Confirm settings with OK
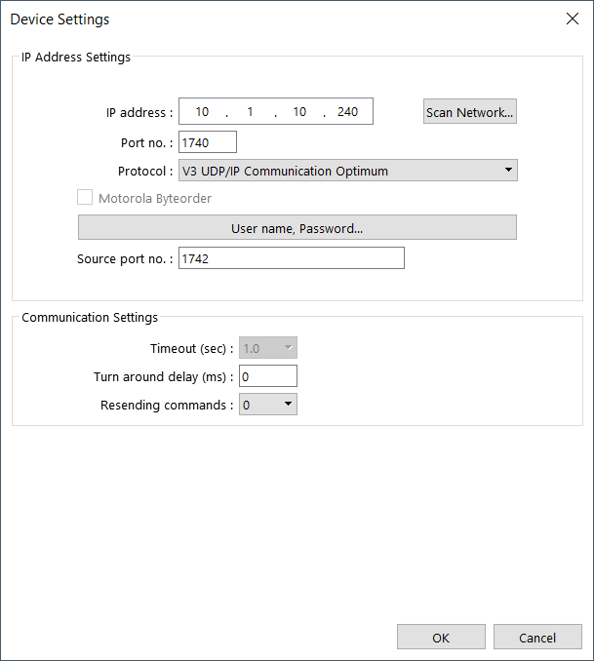This screenshot has width=594, height=661. 441,638
